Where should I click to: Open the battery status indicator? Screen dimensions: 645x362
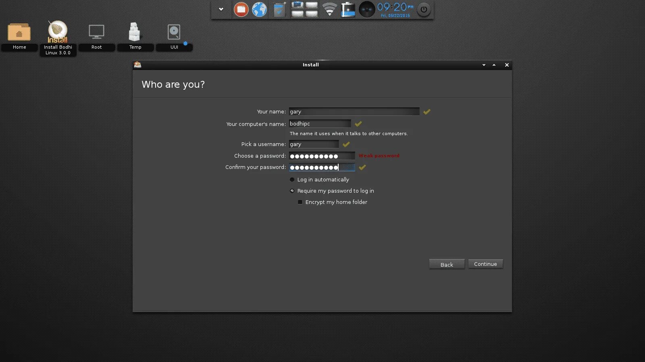point(348,9)
